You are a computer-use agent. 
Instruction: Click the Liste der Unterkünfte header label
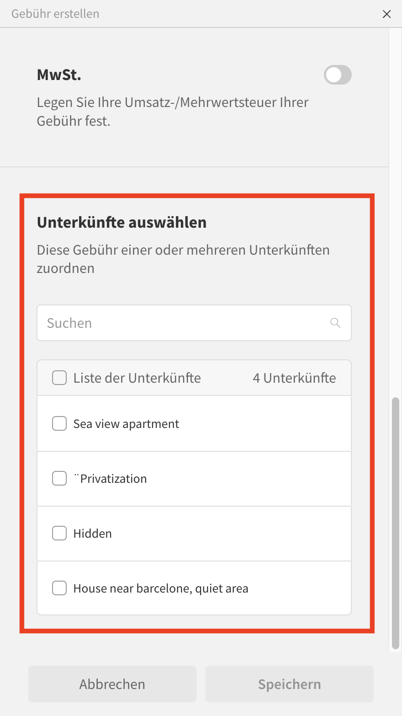tap(137, 378)
